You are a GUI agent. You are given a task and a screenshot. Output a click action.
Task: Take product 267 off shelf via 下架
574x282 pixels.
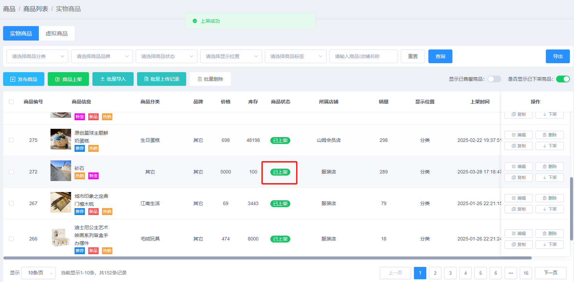pyautogui.click(x=549, y=209)
